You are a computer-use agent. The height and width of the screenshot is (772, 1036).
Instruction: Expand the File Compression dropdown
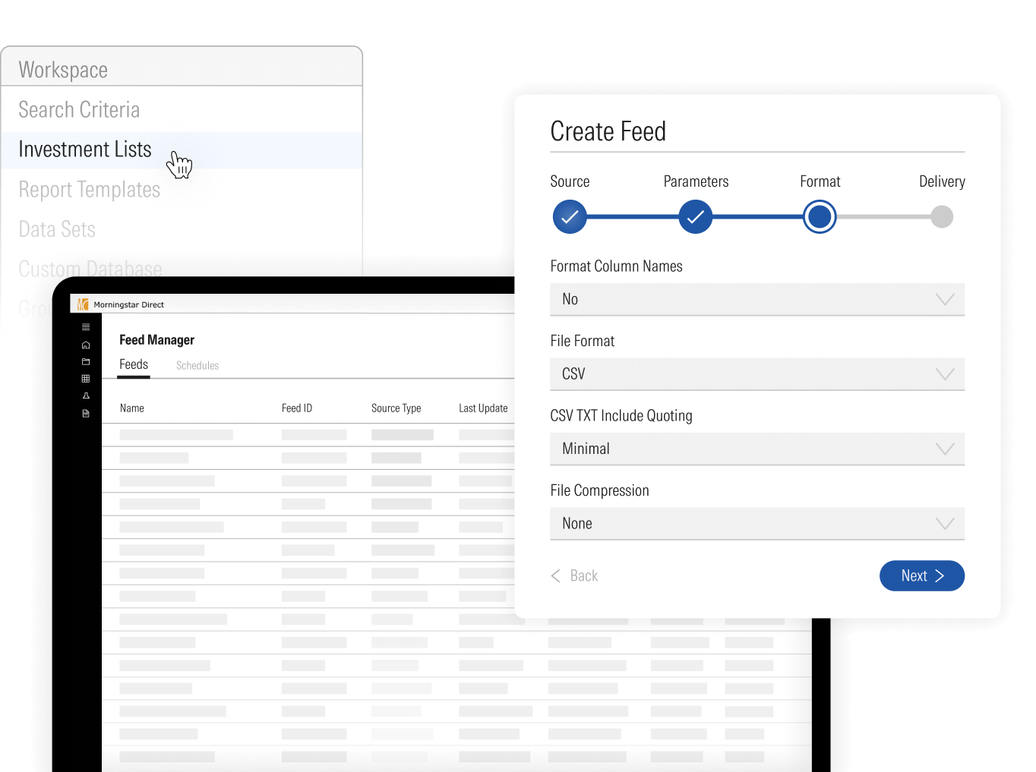(x=757, y=524)
